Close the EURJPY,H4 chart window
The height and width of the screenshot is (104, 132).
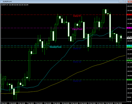pos(130,2)
